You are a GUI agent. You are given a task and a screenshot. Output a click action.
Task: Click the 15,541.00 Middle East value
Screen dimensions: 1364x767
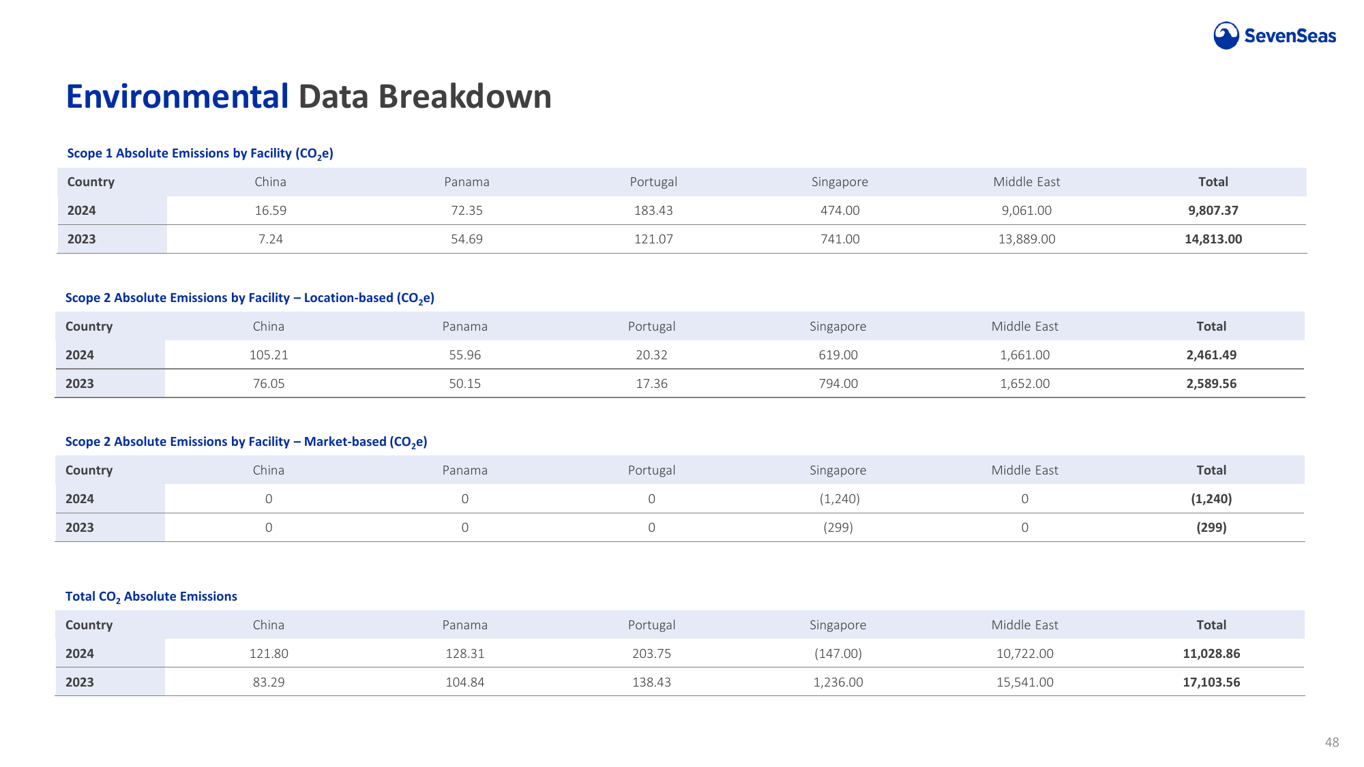pos(1025,682)
